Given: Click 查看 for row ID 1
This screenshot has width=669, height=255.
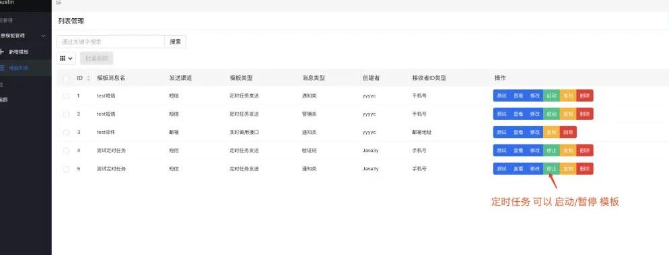Looking at the screenshot, I should click(518, 96).
